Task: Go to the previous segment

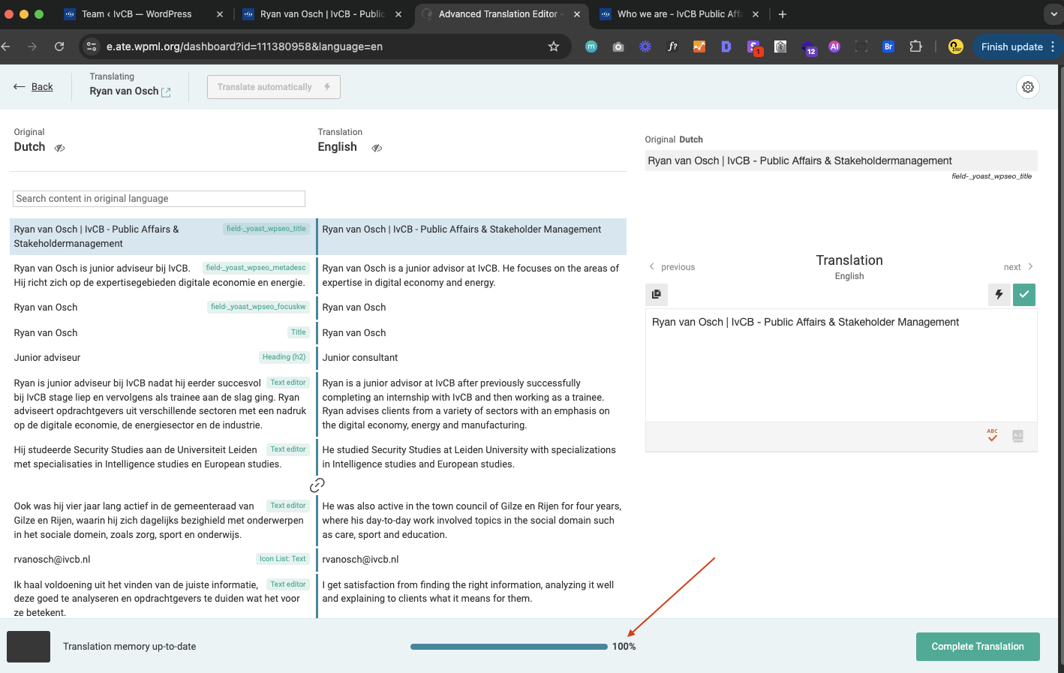Action: pos(672,267)
